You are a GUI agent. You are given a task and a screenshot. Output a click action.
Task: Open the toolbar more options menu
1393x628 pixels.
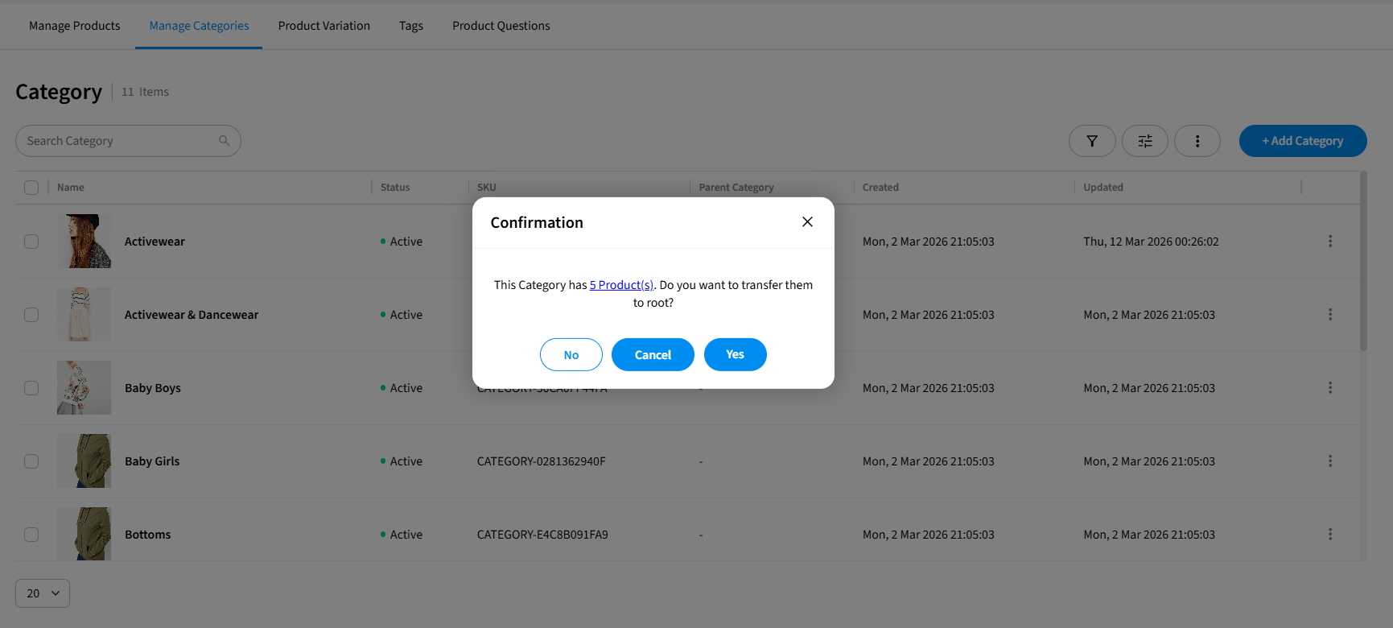(1197, 141)
